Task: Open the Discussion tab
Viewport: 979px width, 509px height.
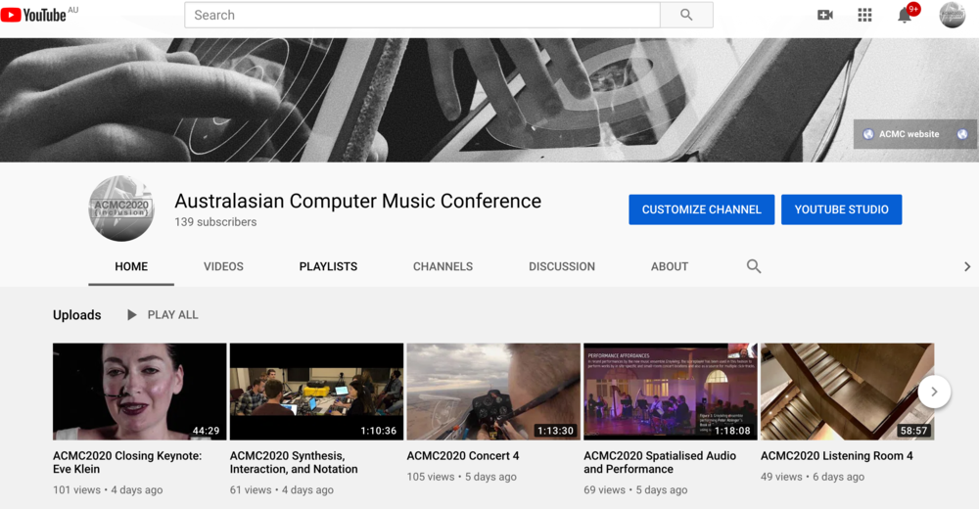Action: pyautogui.click(x=562, y=266)
